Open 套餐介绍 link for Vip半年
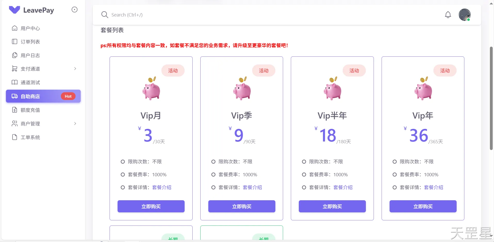494x242 pixels. pos(343,187)
